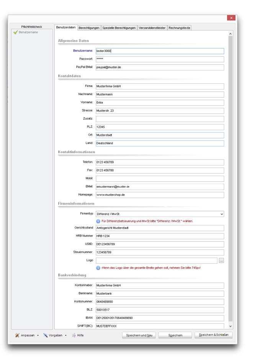Click the Bankname field
This screenshot has width=262, height=362.
tap(160, 294)
